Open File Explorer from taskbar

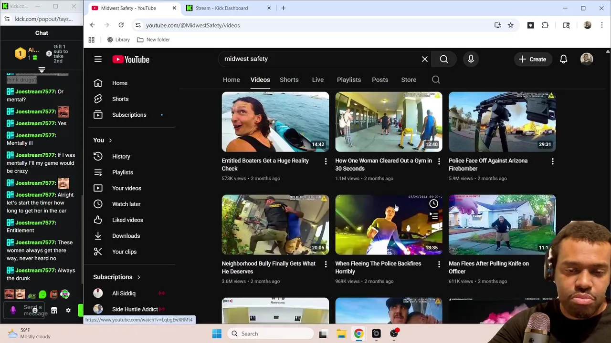tap(341, 333)
